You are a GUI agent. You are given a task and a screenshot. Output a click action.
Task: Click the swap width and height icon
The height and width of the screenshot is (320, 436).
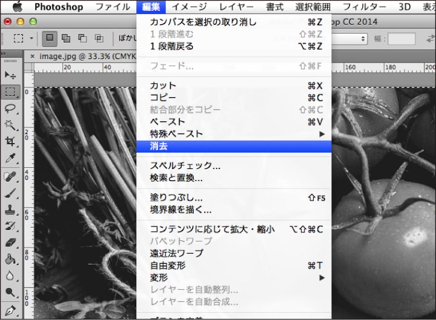point(431,39)
